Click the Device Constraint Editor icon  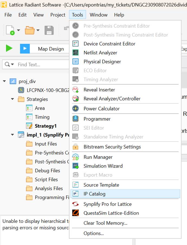[x=76, y=44]
